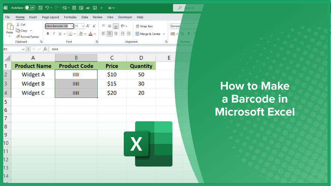Click the Redo arrow icon

coord(56,8)
